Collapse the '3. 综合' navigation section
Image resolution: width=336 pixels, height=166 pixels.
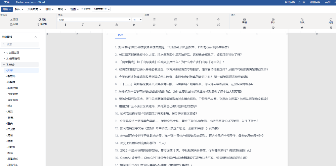pyautogui.click(x=3, y=64)
